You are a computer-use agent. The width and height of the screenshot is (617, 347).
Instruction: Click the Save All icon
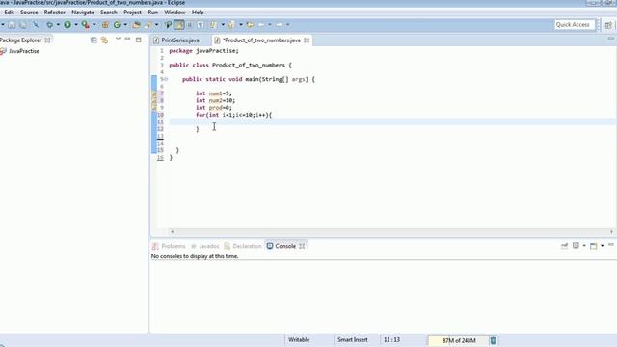coord(23,25)
